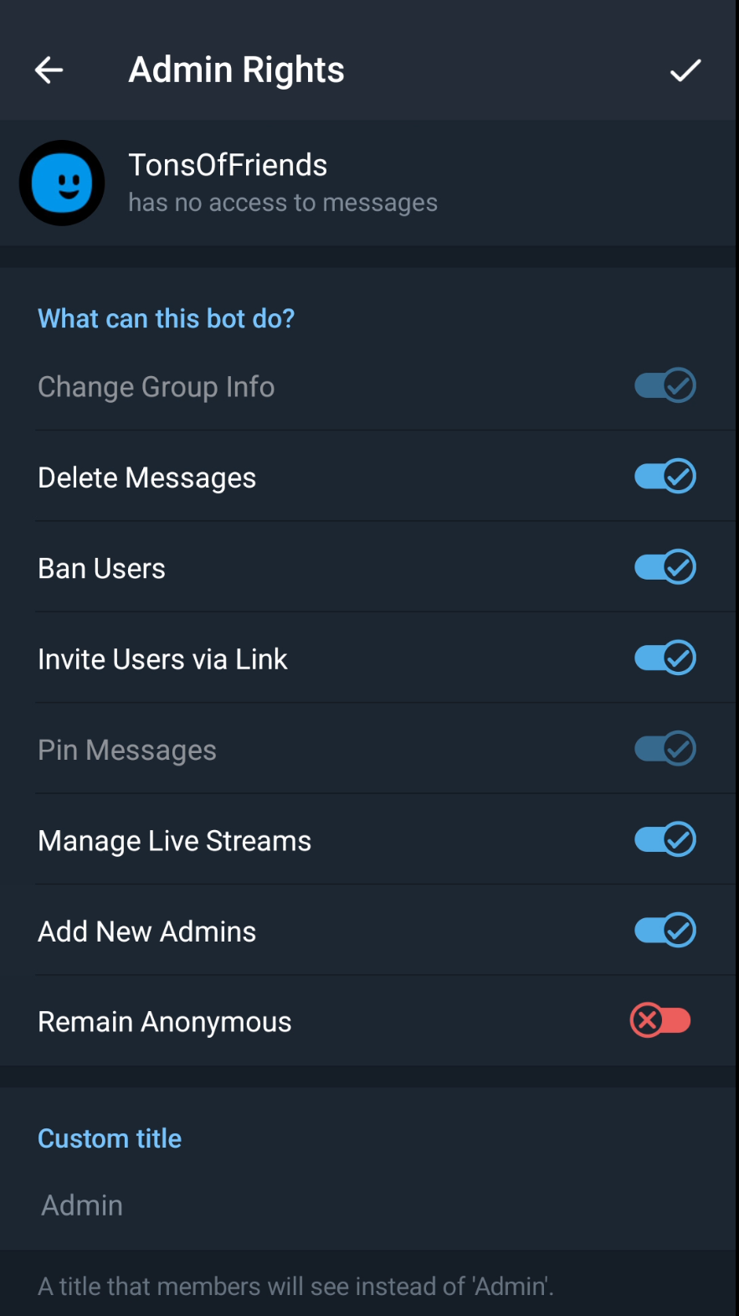
Task: Confirm changes with the checkmark icon
Action: 685,70
